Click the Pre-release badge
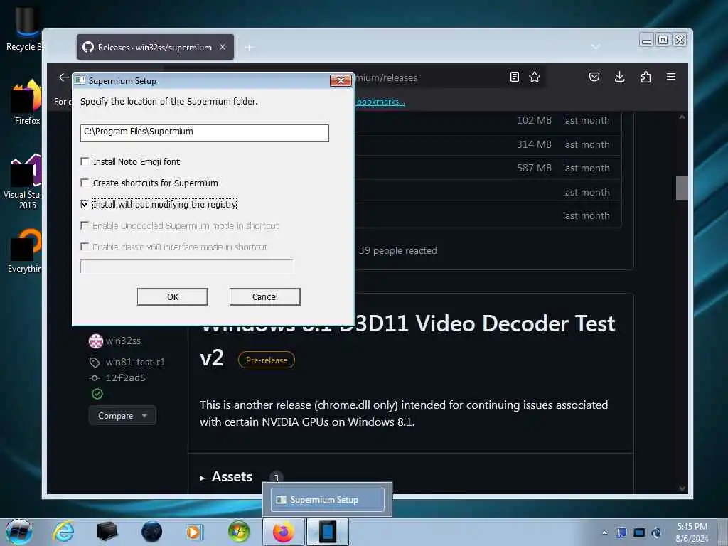Screen dimensions: 728x546 [x=267, y=360]
